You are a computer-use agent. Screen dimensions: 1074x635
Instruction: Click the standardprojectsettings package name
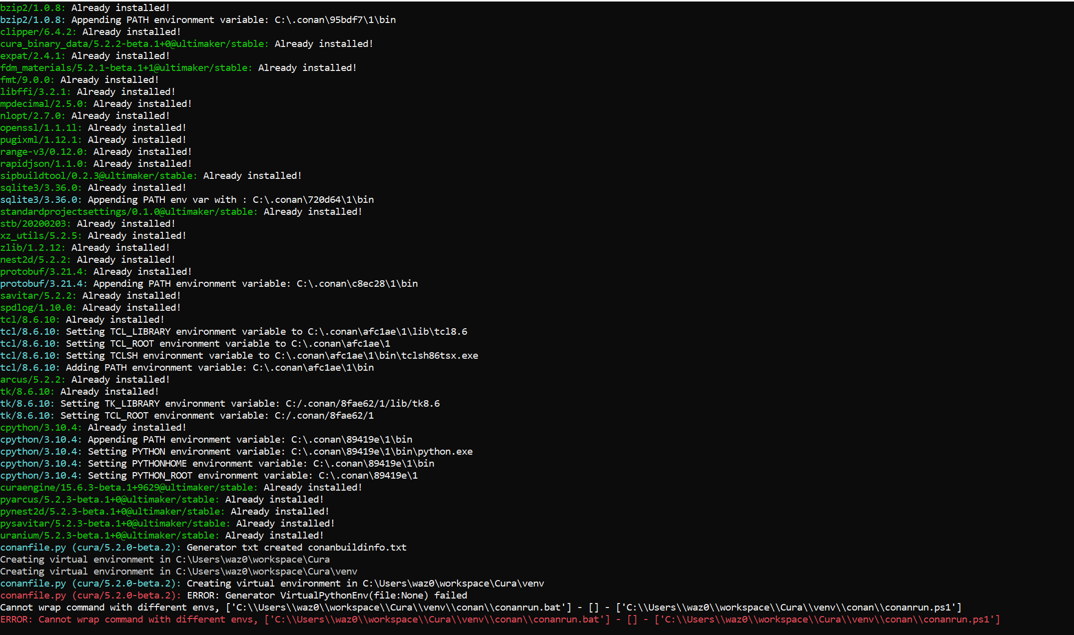(128, 211)
